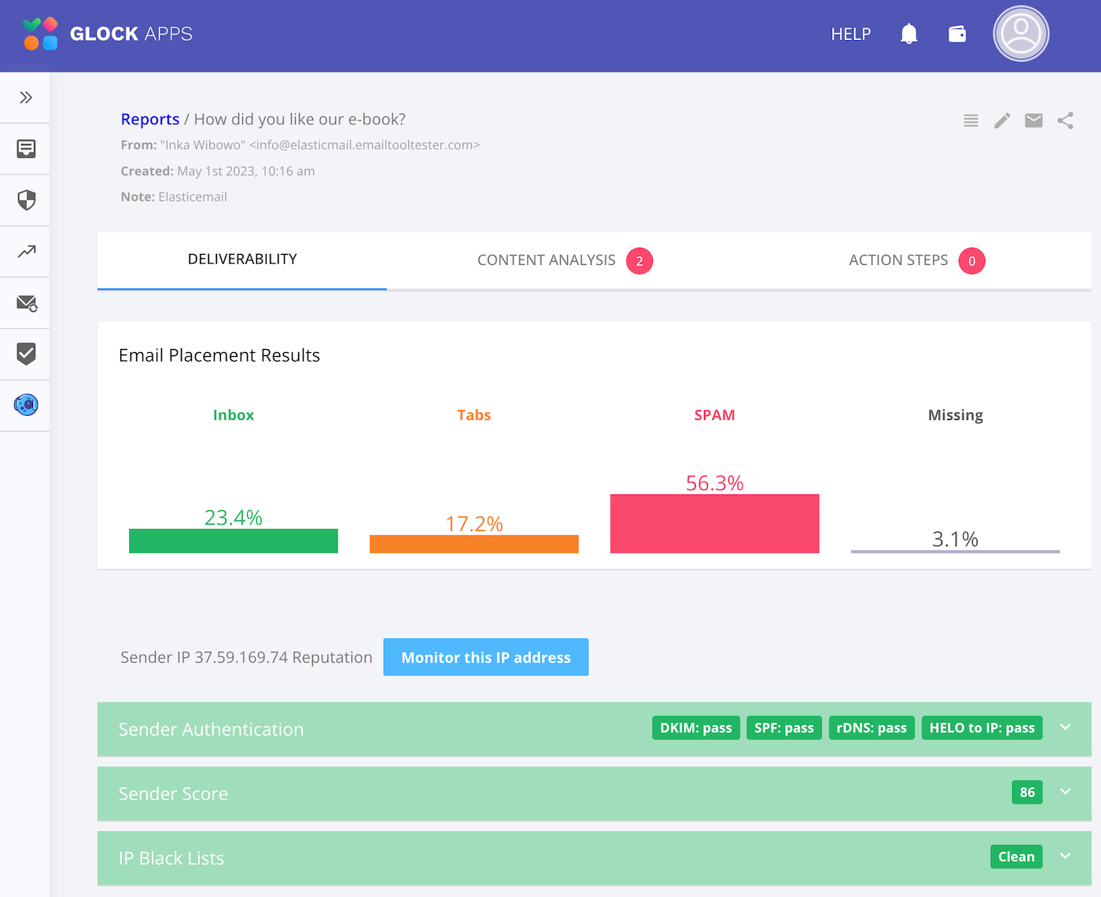Viewport: 1101px width, 897px height.
Task: Click the checkmark badge sidebar icon
Action: click(26, 354)
